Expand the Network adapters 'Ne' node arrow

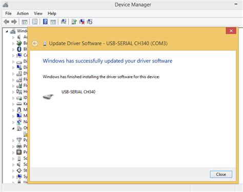[x=13, y=122]
